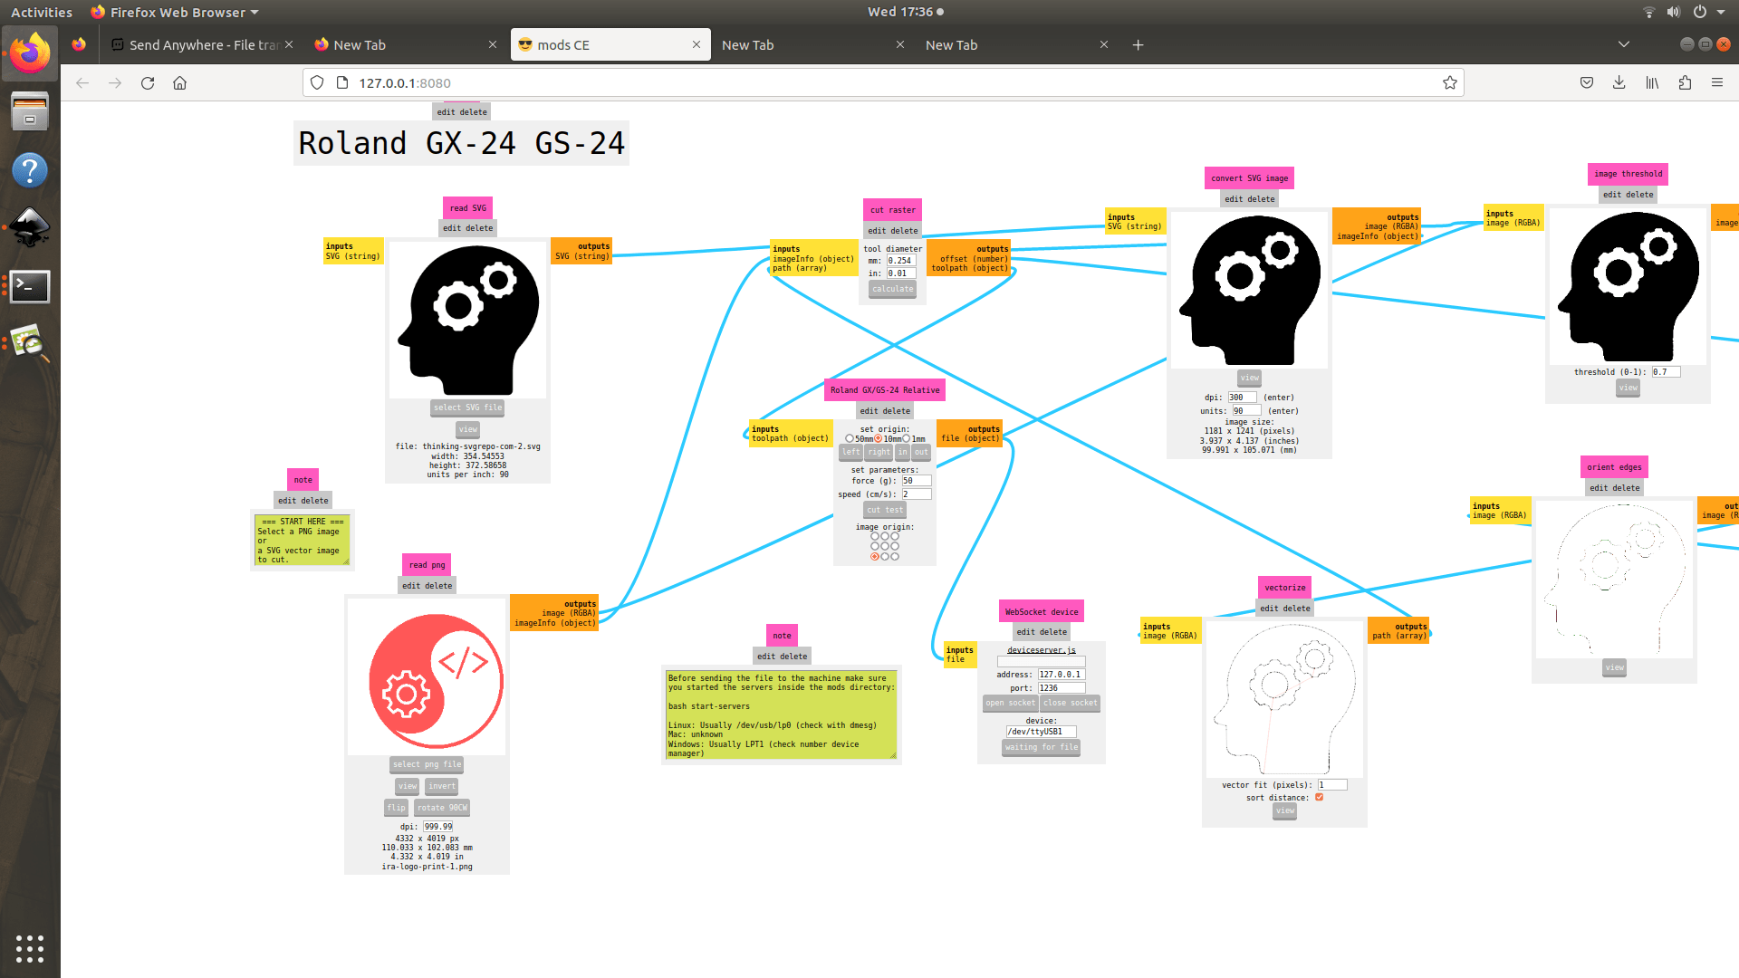Open the Terminal from the dock

click(x=30, y=286)
